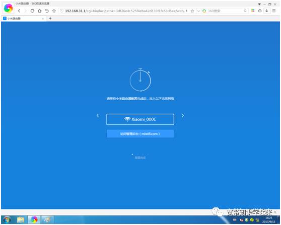Open the browser home page icon
This screenshot has height=225, width=281.
[x=40, y=11]
